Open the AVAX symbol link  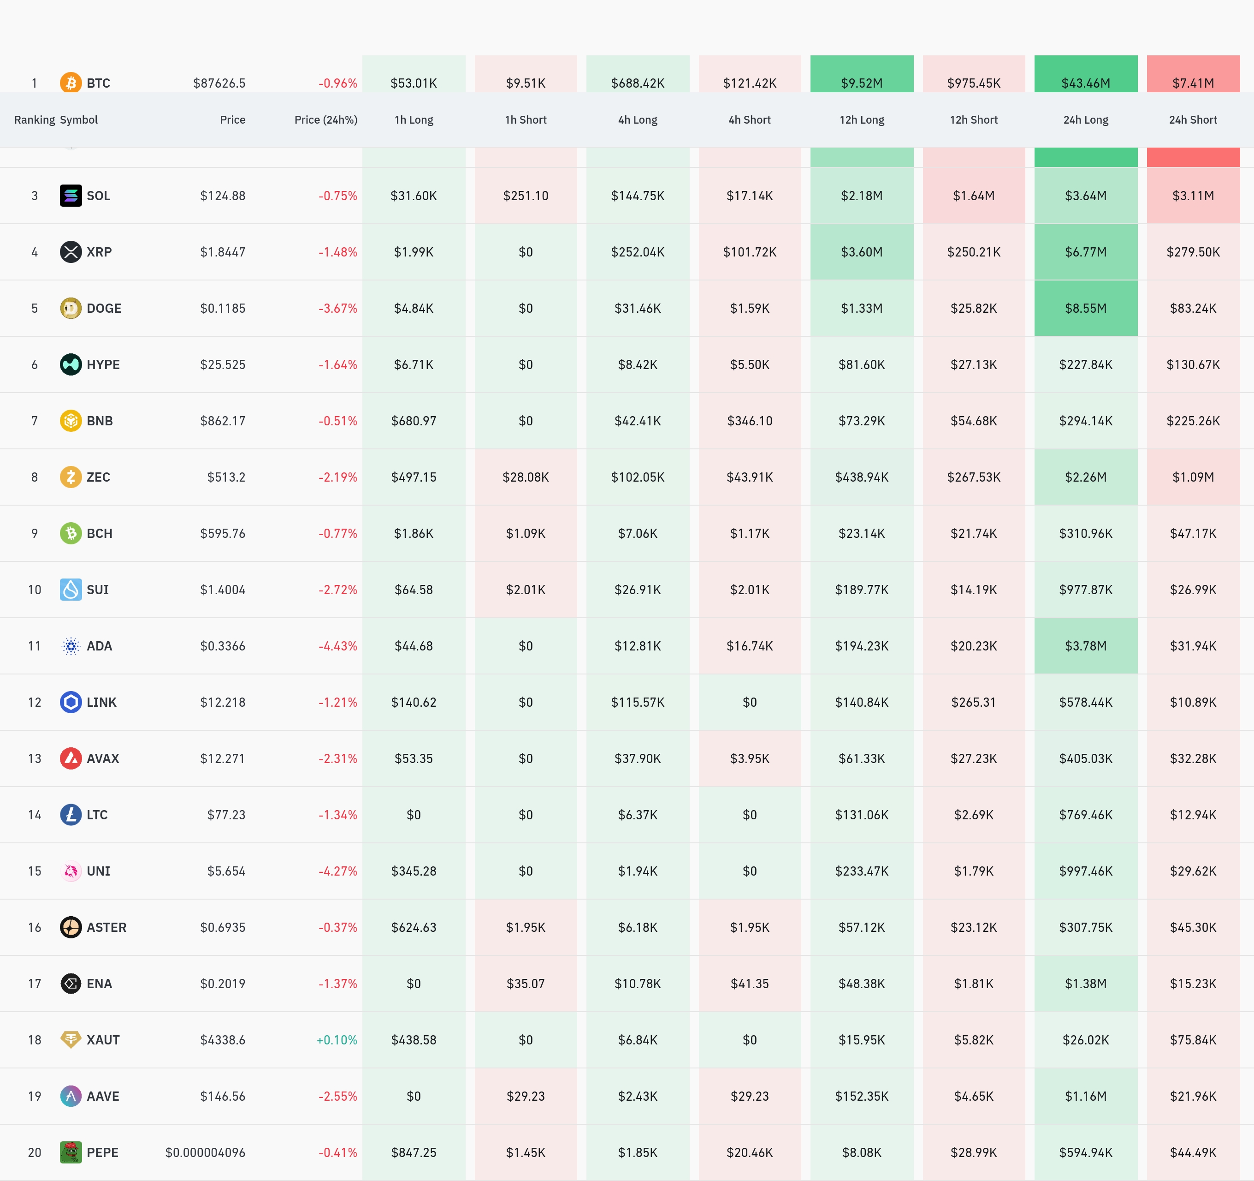[x=102, y=758]
